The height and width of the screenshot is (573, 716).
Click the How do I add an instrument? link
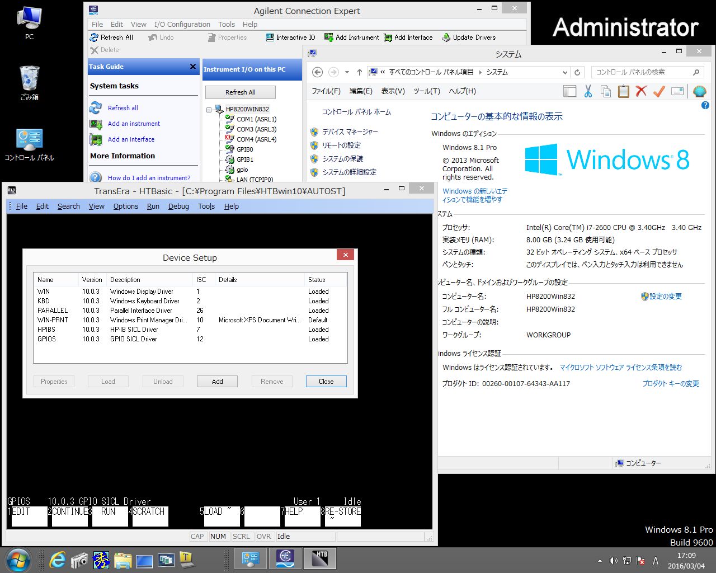(149, 178)
